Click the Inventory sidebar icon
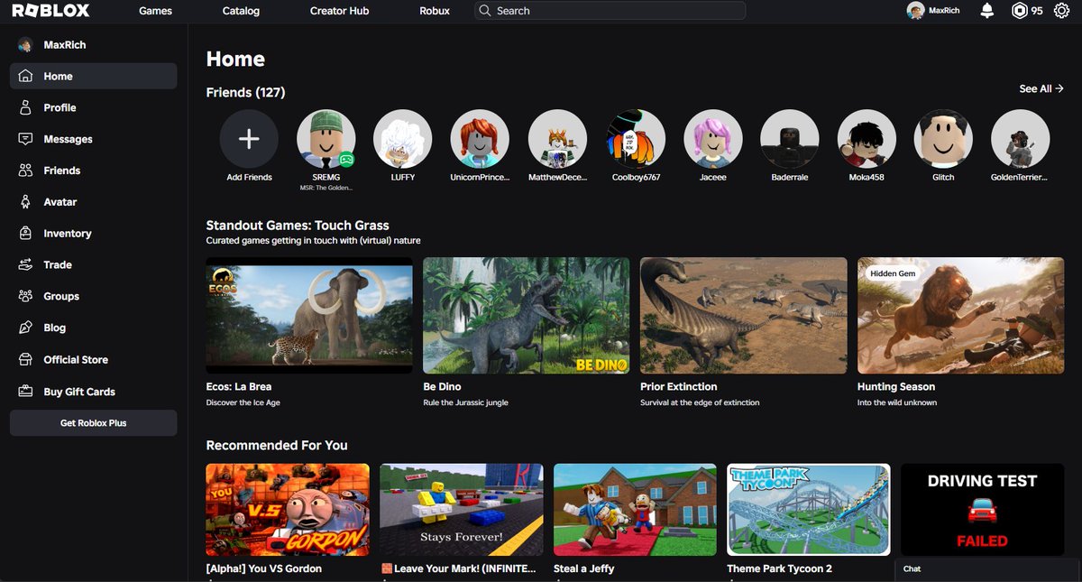Image resolution: width=1082 pixels, height=582 pixels. coord(25,233)
